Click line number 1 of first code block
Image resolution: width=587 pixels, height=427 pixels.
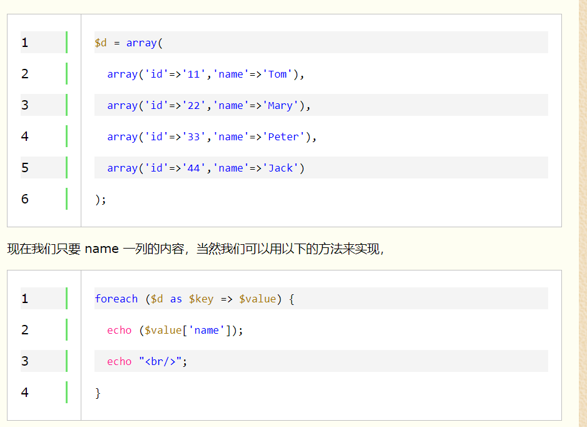click(24, 43)
